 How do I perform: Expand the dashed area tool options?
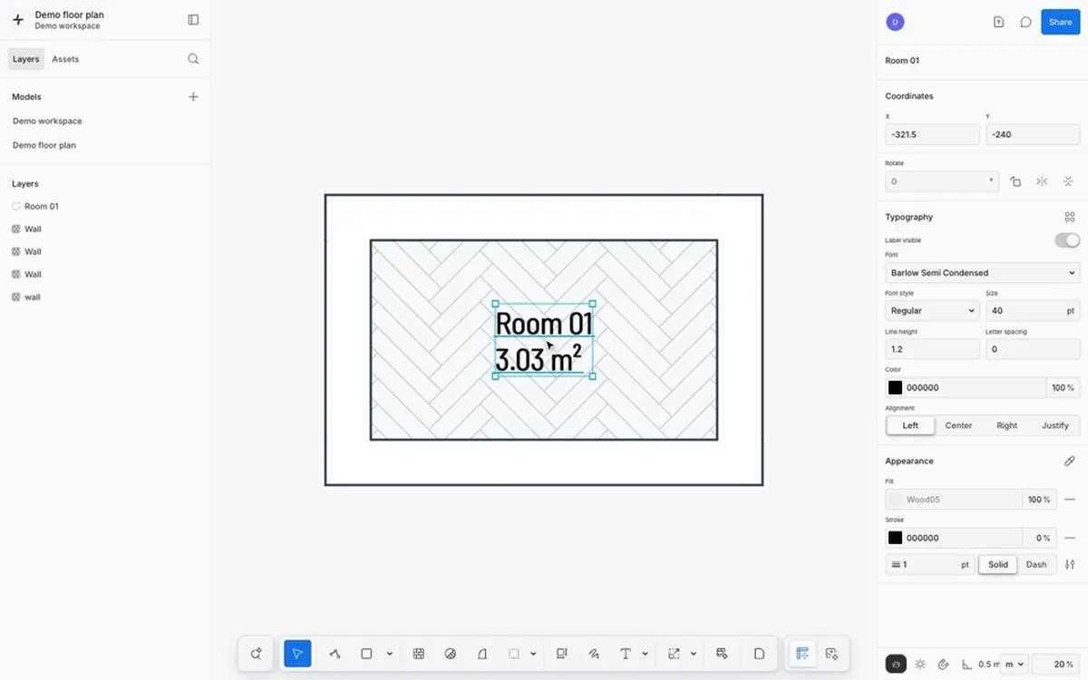tap(533, 654)
